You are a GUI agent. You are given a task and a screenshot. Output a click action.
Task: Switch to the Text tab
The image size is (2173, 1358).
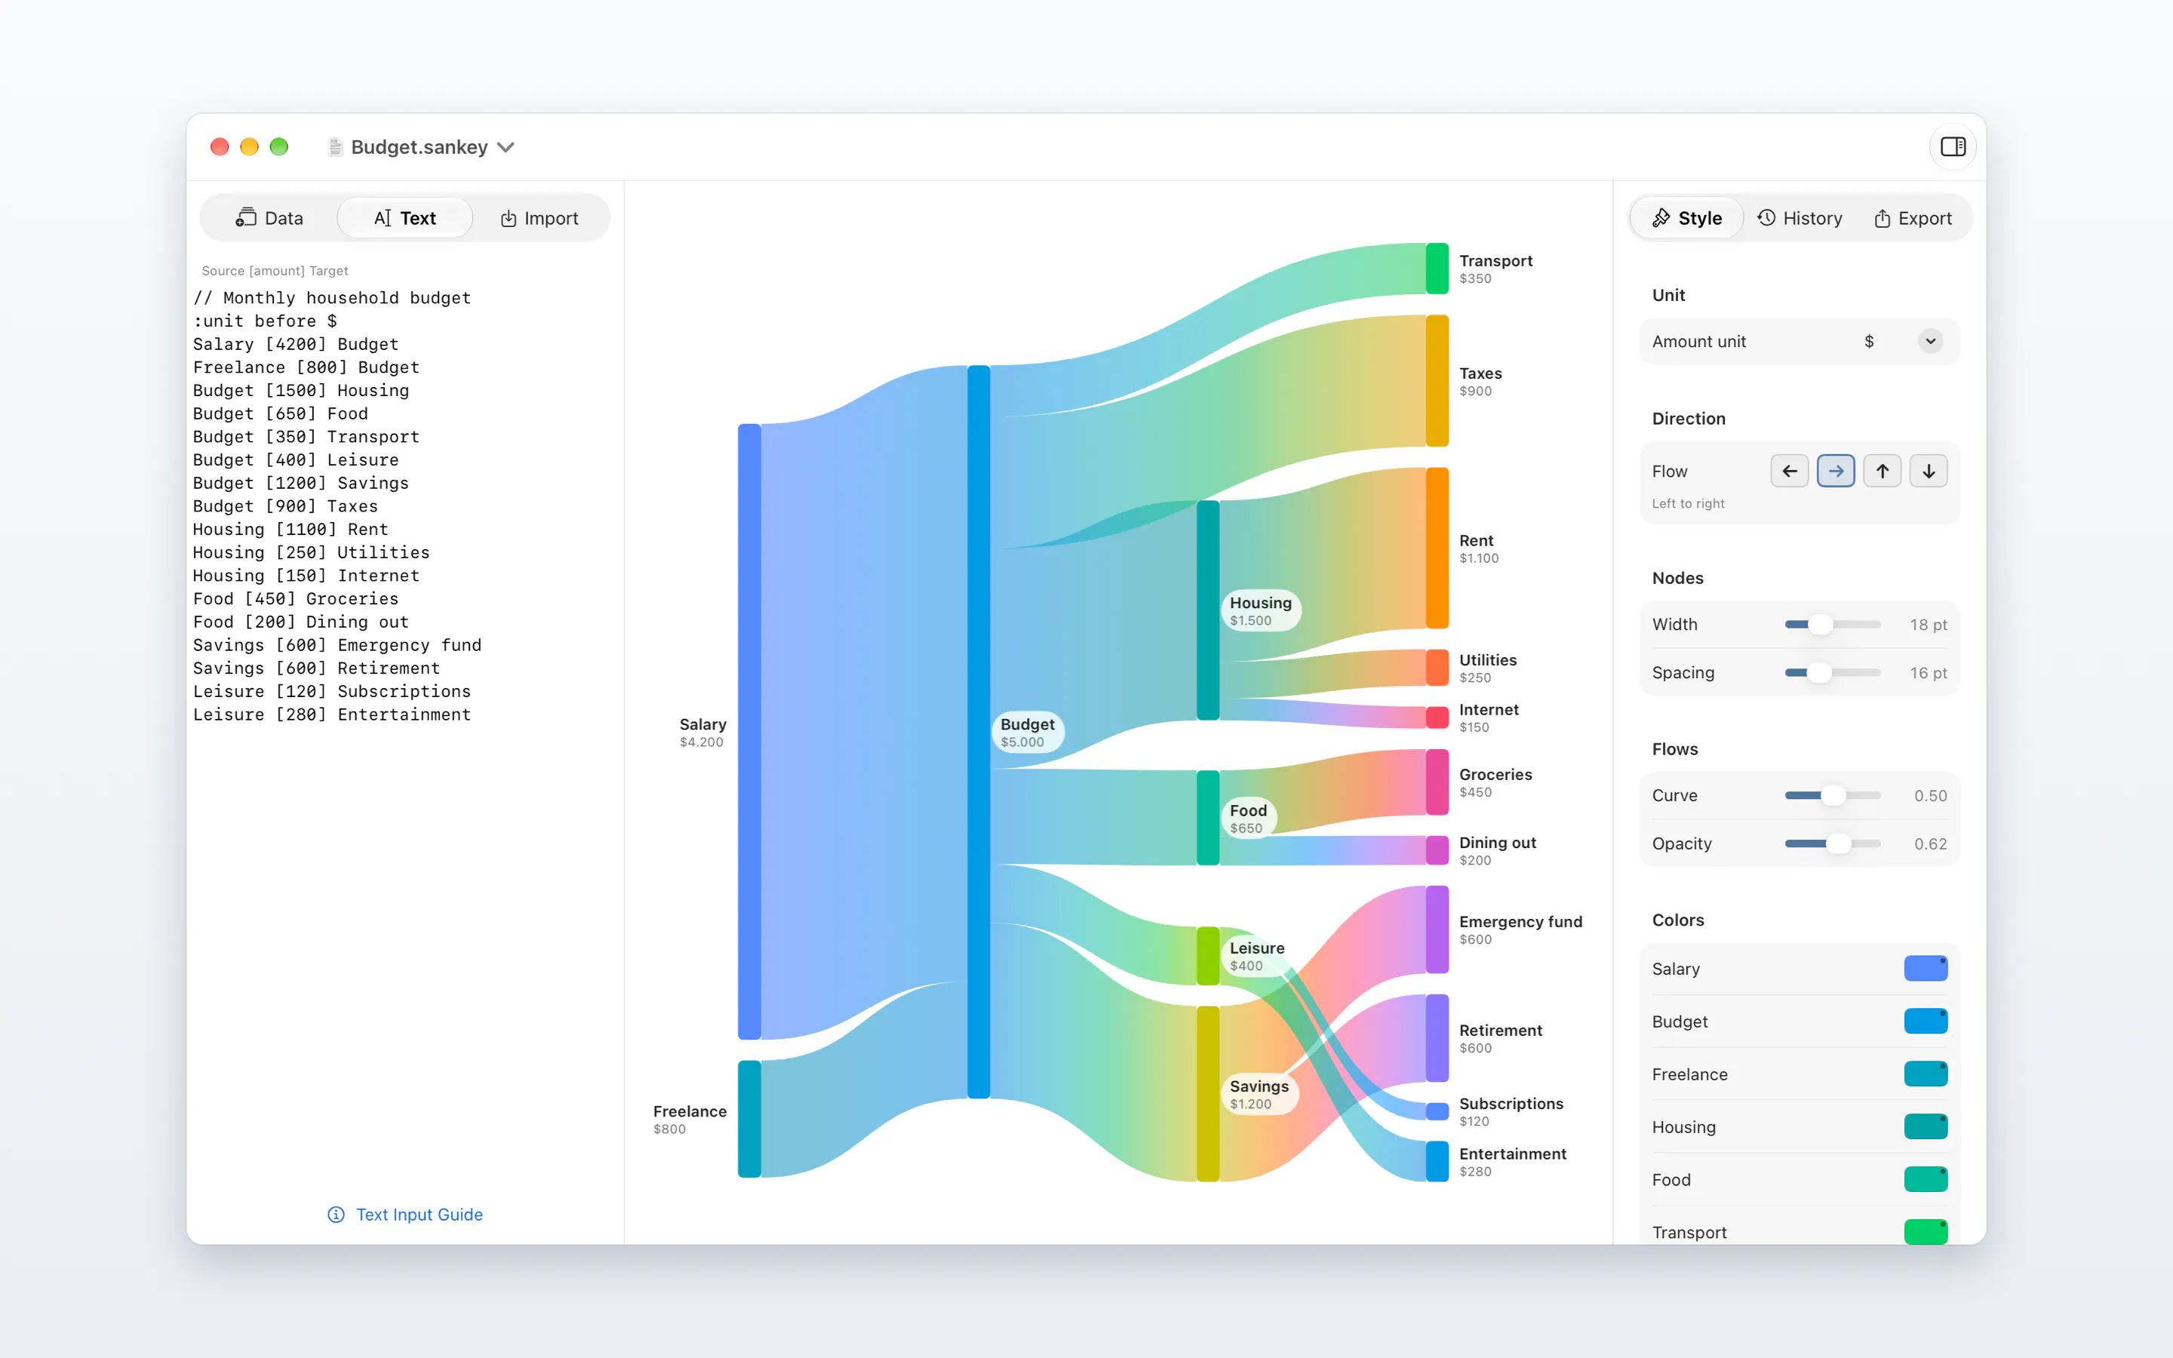pos(405,218)
